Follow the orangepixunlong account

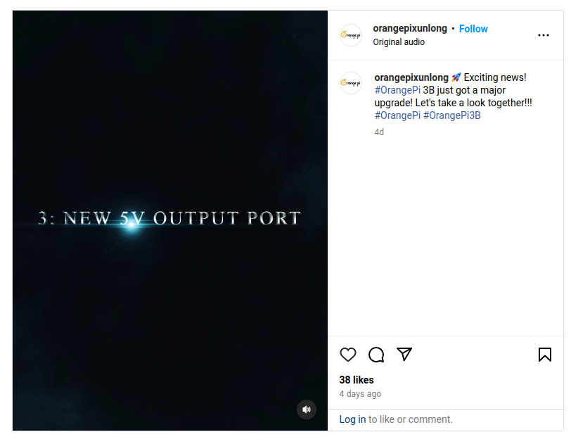pos(473,29)
